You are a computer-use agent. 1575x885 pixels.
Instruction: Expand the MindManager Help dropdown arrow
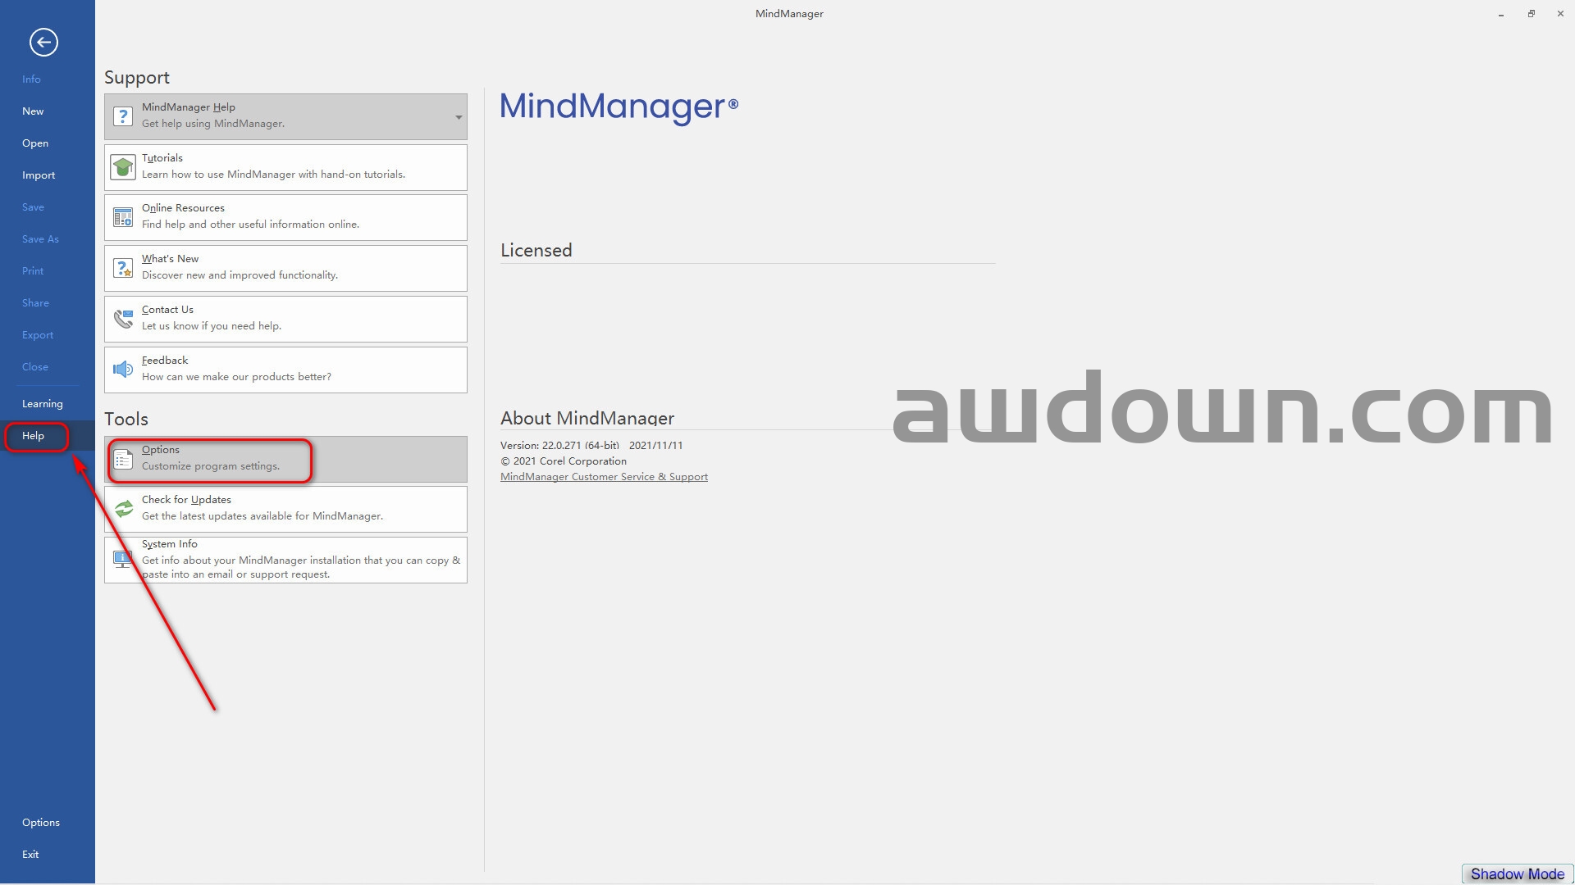[459, 117]
